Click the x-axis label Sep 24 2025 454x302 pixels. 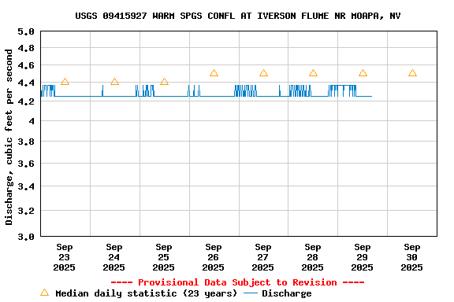tap(113, 257)
